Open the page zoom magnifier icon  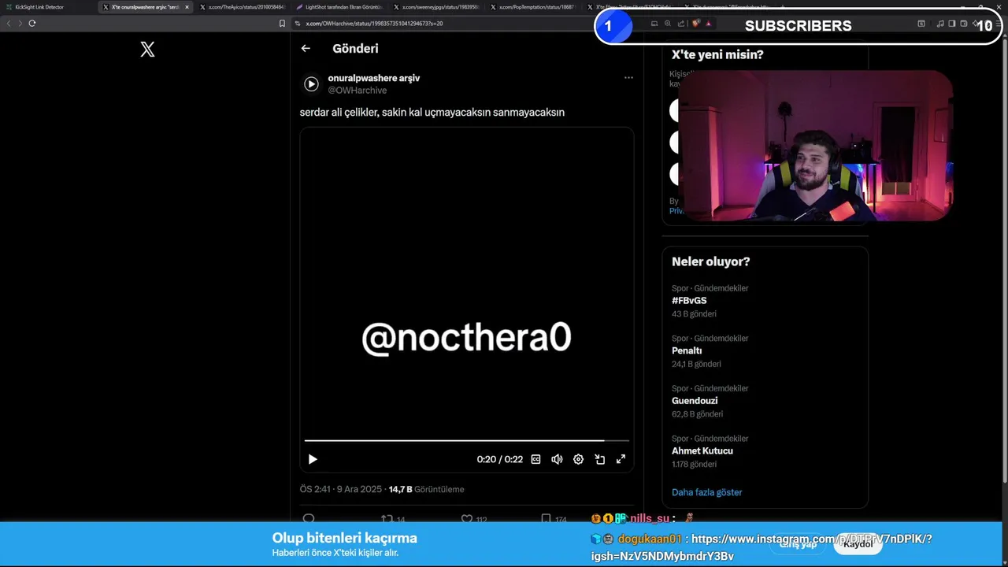[x=668, y=23]
